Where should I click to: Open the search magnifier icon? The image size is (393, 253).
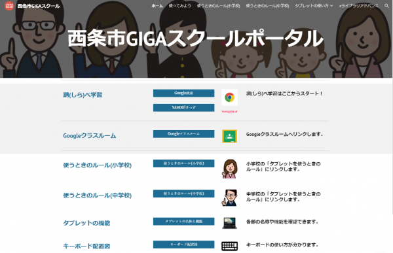coord(386,6)
